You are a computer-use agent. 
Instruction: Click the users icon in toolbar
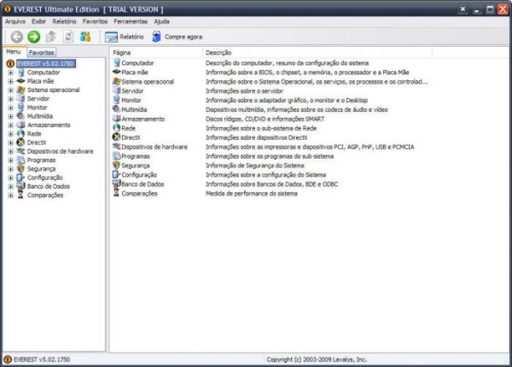[x=84, y=37]
